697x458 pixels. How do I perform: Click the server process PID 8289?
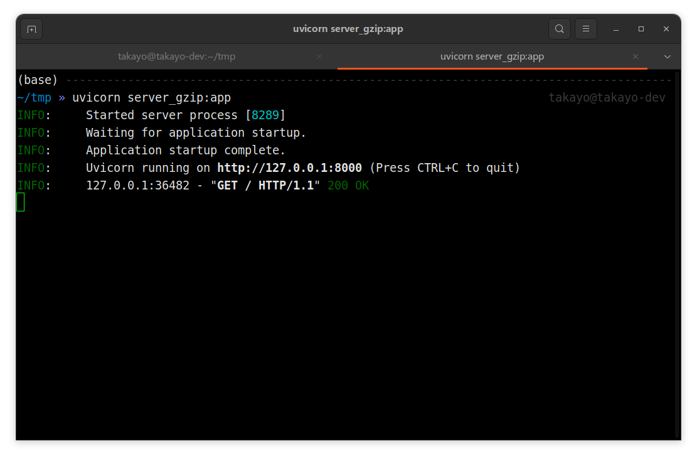265,115
